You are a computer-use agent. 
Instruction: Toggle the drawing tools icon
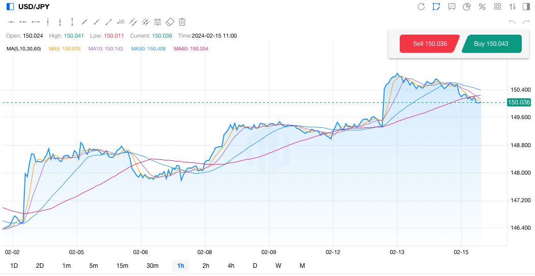[436, 7]
